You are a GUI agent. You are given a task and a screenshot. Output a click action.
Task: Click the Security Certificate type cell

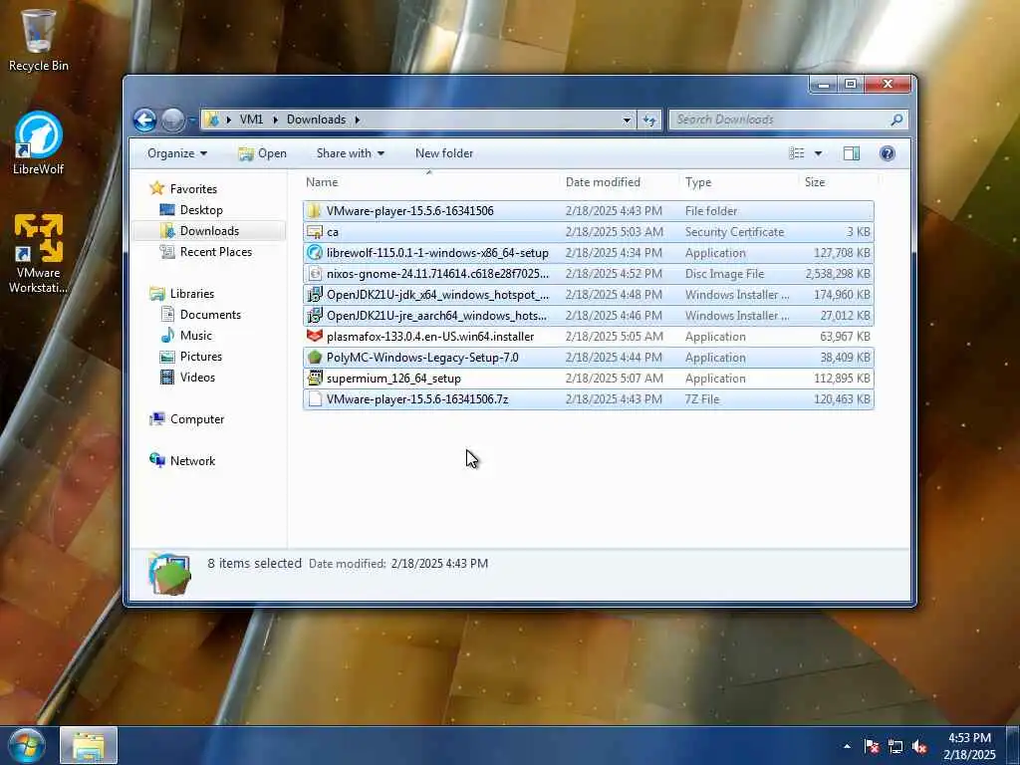734,231
